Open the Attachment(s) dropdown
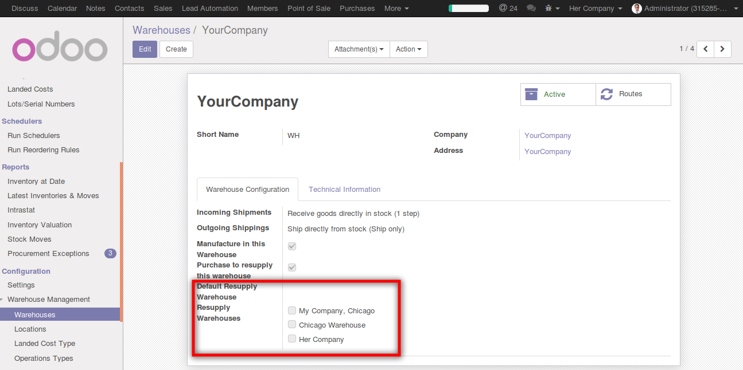 click(359, 49)
